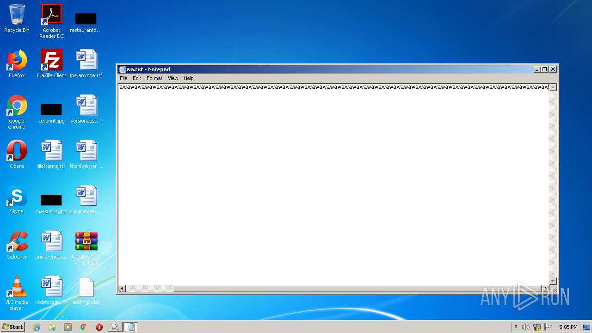This screenshot has width=592, height=333.
Task: Launch Acrobat Reader DC shortcut
Action: (51, 21)
